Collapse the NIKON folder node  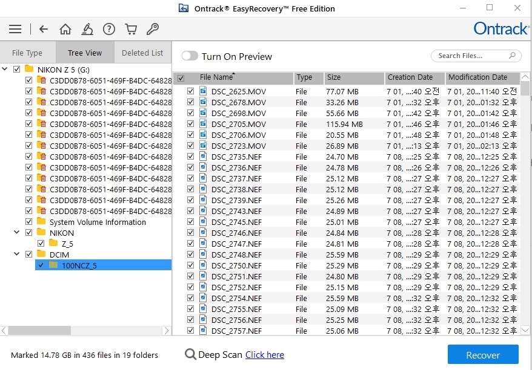(16, 232)
